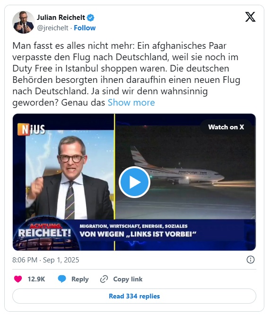Open the Read 334 replies button
Image resolution: width=270 pixels, height=315 pixels.
[x=134, y=296]
